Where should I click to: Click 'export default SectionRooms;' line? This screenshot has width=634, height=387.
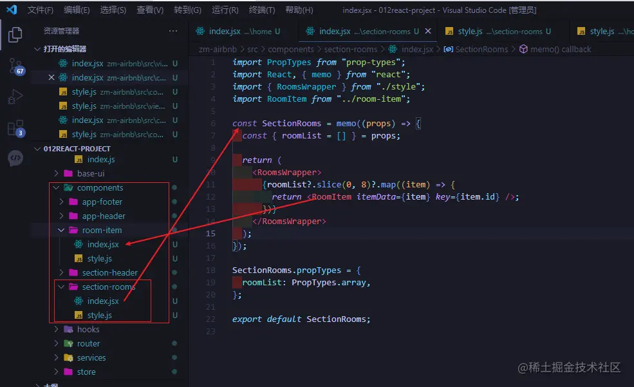click(301, 319)
